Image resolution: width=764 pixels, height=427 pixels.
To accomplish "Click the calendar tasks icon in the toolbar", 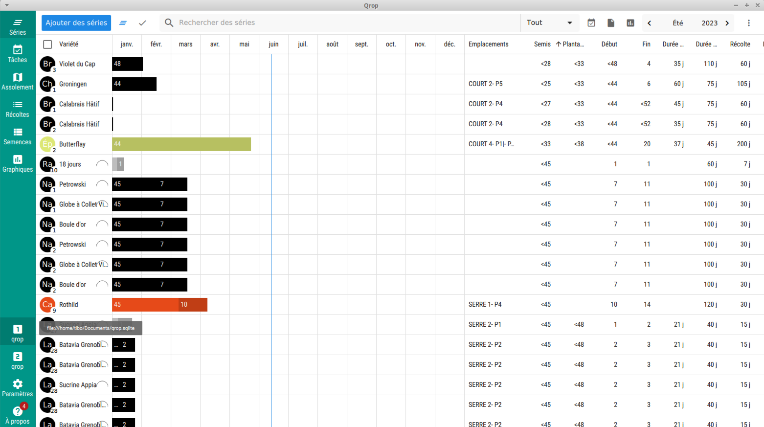I will point(591,22).
